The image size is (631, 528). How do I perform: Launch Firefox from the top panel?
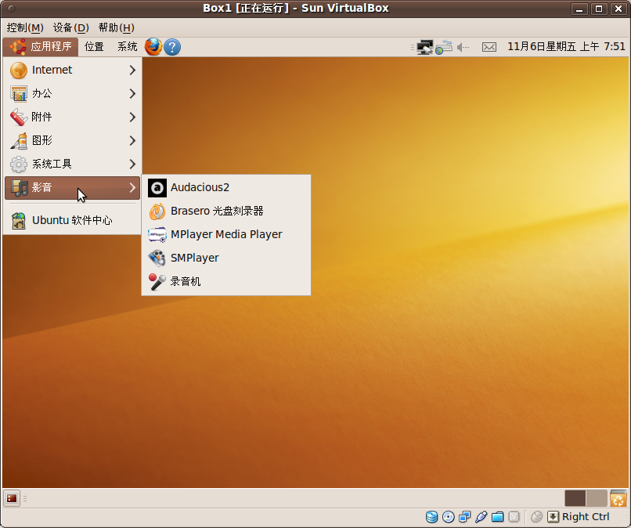click(x=153, y=47)
